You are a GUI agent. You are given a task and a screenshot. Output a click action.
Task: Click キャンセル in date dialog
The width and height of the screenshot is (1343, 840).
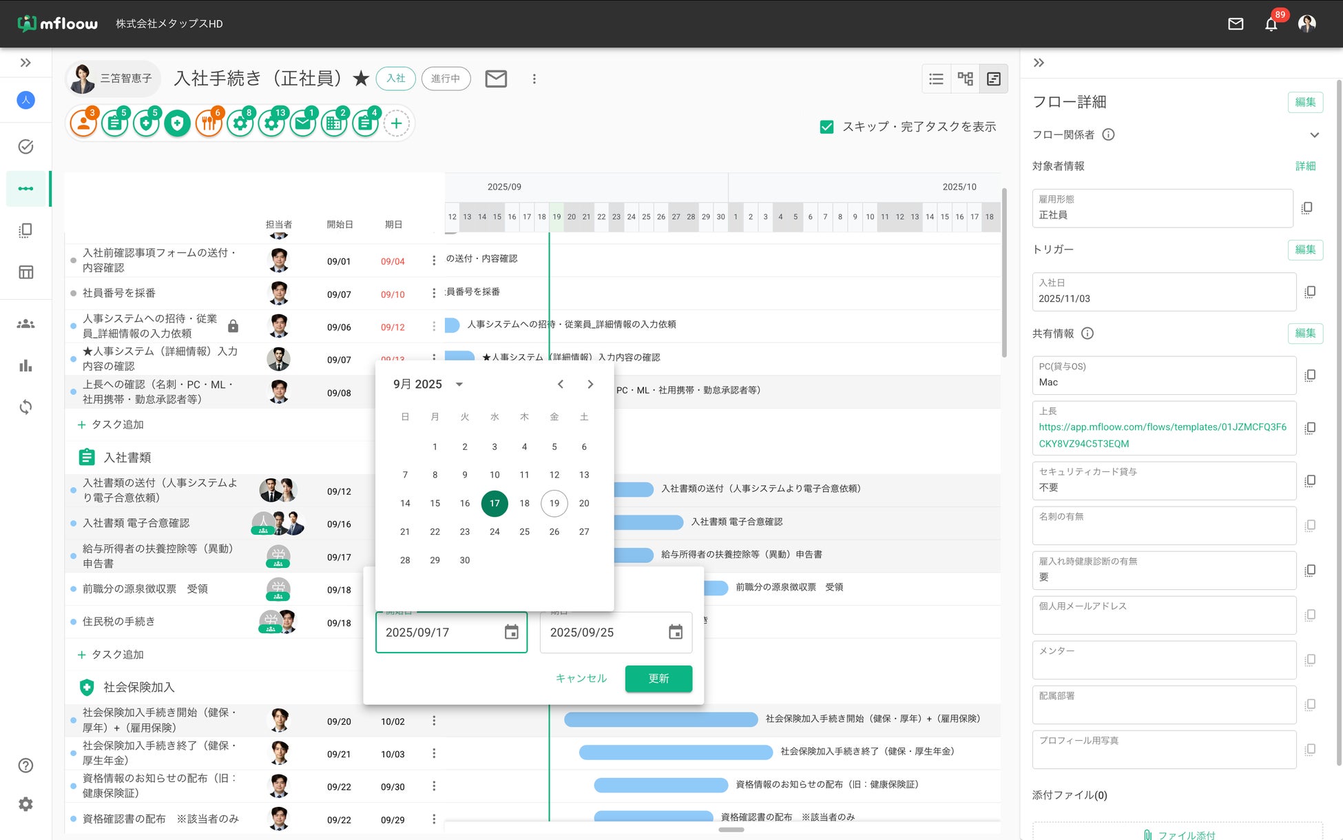click(x=581, y=679)
